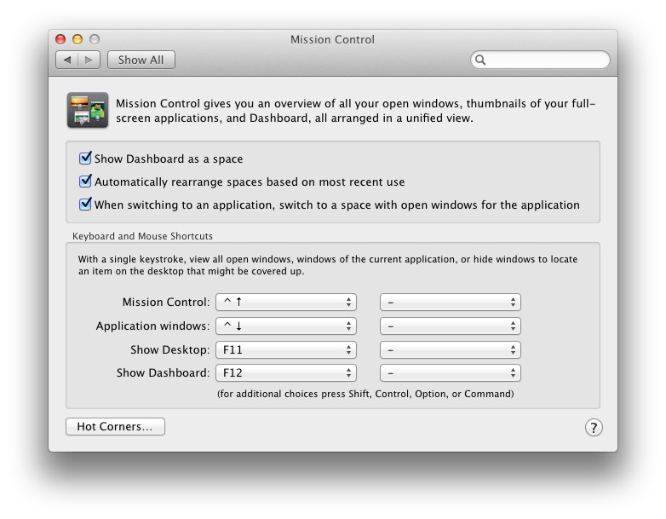Open the help question mark button
Screen dimensions: 666x519
pyautogui.click(x=594, y=428)
